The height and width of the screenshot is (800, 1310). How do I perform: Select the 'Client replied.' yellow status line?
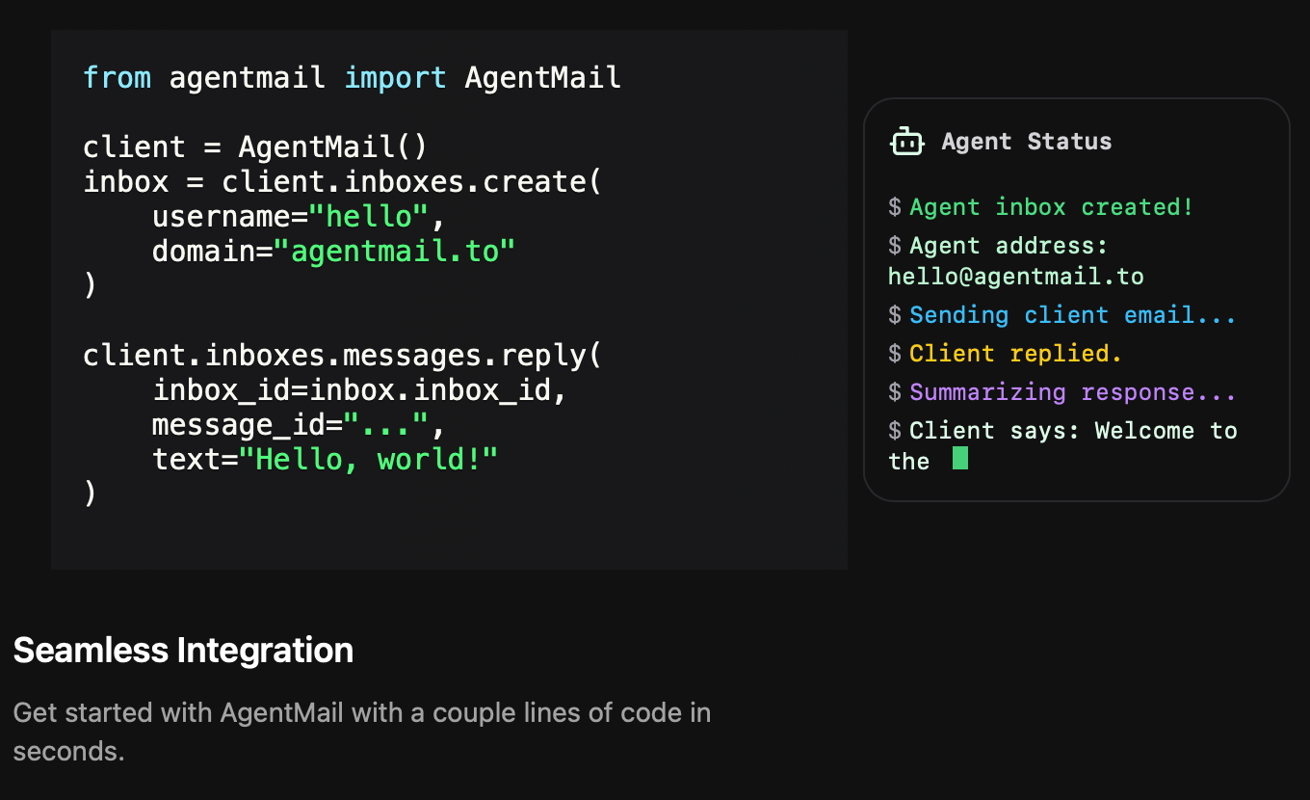(x=1015, y=354)
